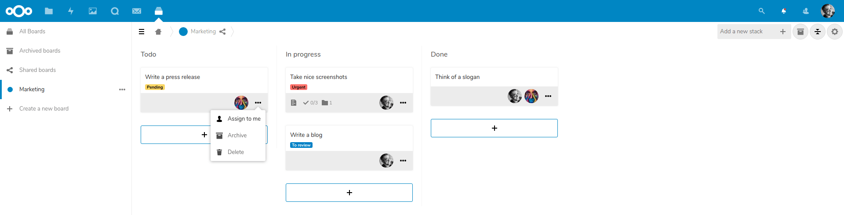Create a new board
Image resolution: width=844 pixels, height=215 pixels.
coord(44,109)
